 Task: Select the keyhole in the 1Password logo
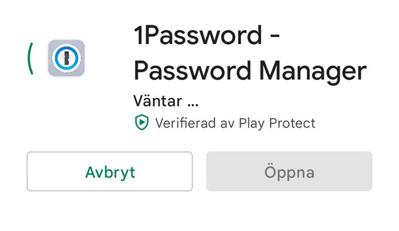click(66, 58)
